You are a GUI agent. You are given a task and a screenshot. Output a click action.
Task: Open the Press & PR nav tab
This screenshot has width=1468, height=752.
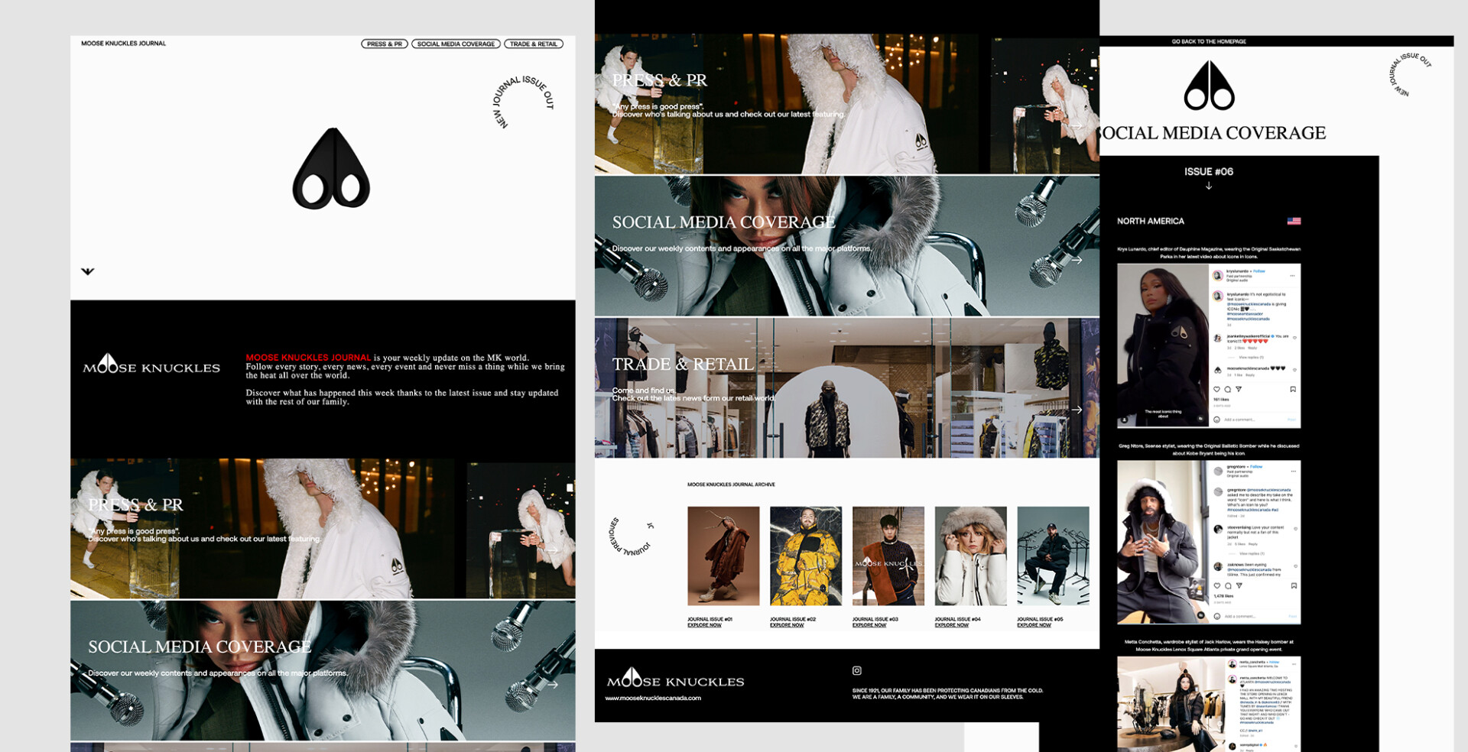(x=384, y=44)
